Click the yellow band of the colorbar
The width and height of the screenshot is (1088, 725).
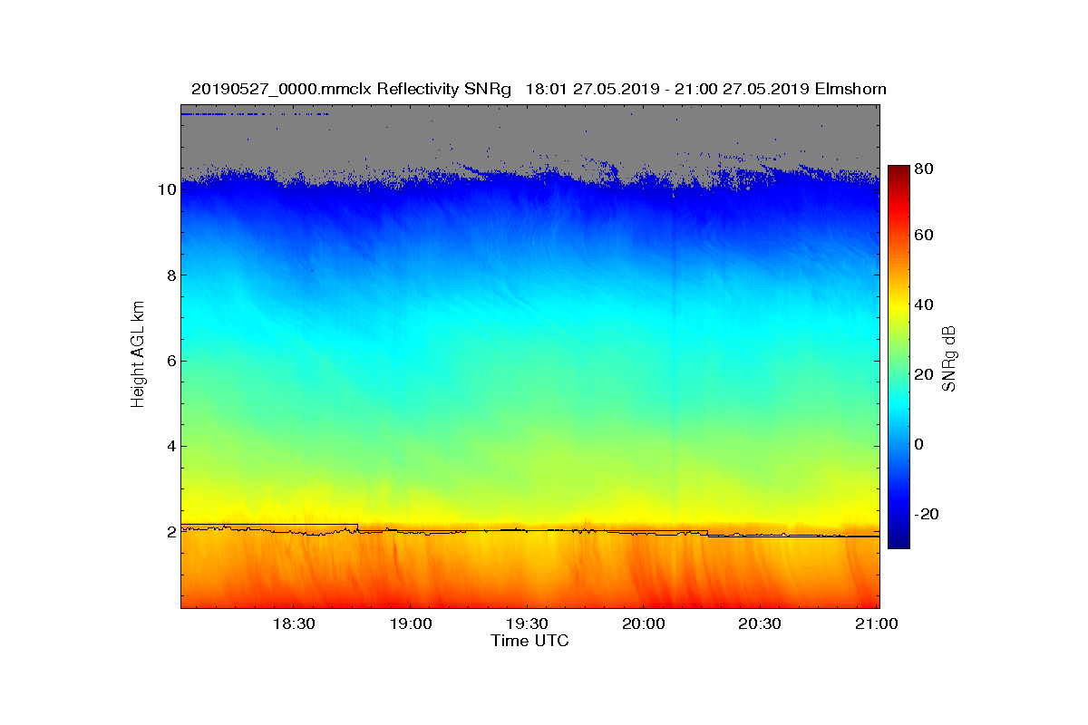[x=899, y=308]
